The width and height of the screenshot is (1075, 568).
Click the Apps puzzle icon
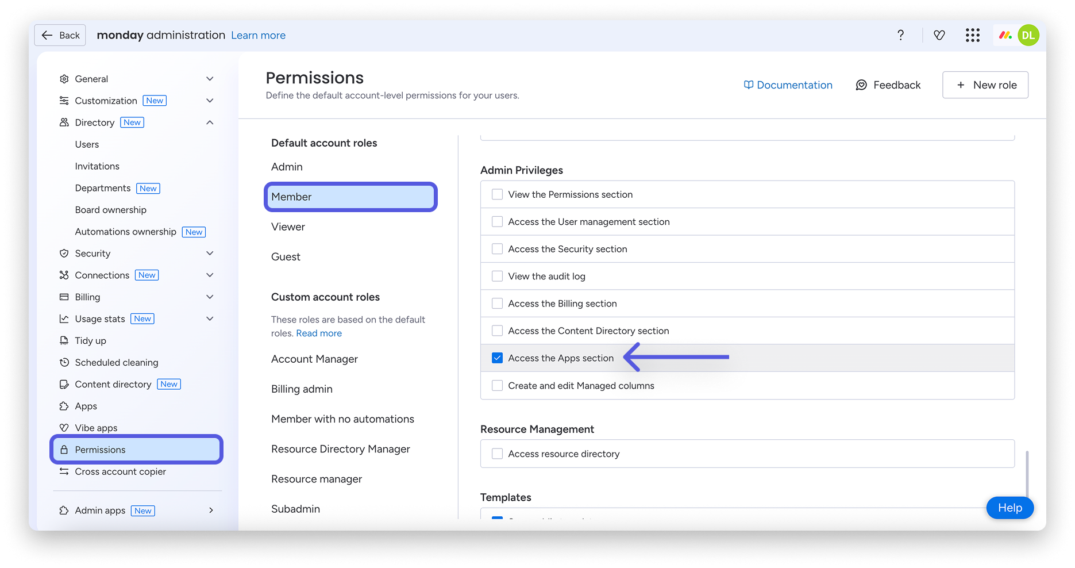64,406
